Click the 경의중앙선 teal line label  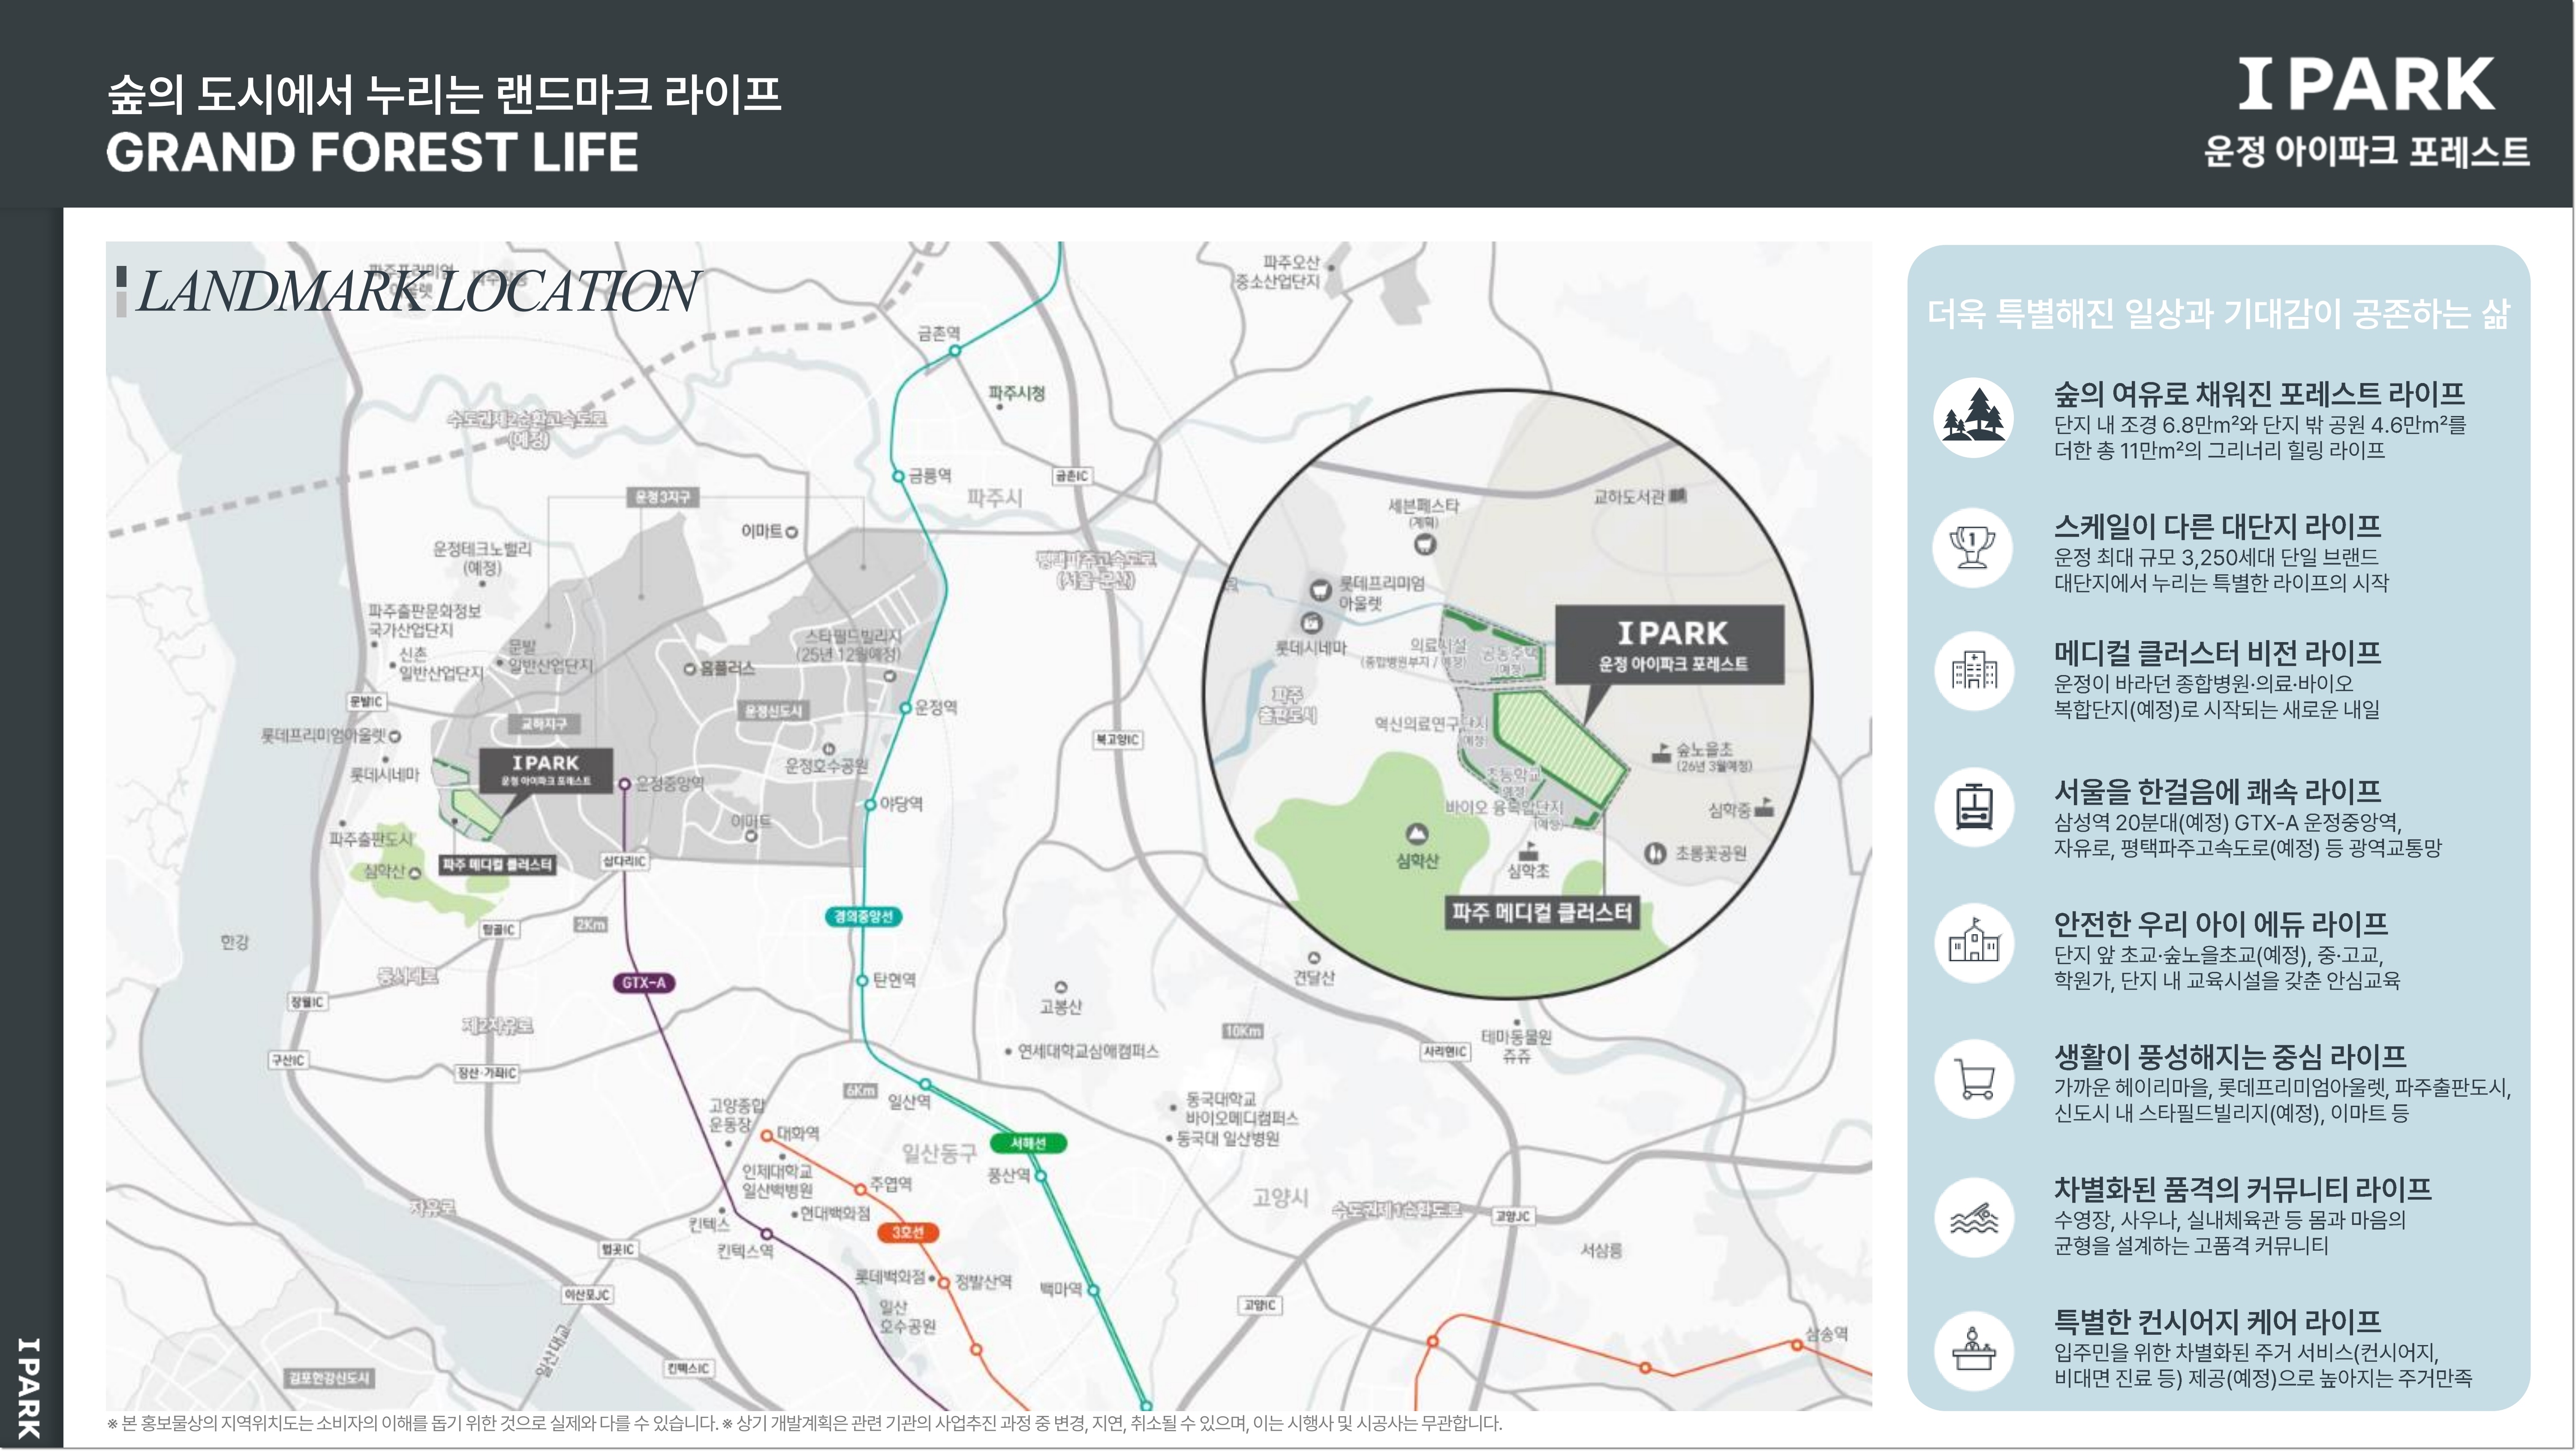[864, 916]
